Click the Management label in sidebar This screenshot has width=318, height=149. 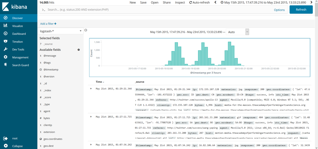pyautogui.click(x=20, y=57)
